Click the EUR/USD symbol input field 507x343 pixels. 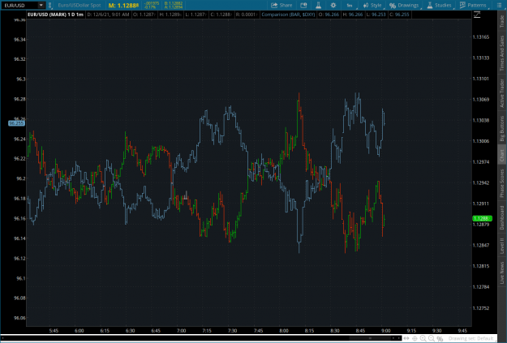tap(20, 5)
